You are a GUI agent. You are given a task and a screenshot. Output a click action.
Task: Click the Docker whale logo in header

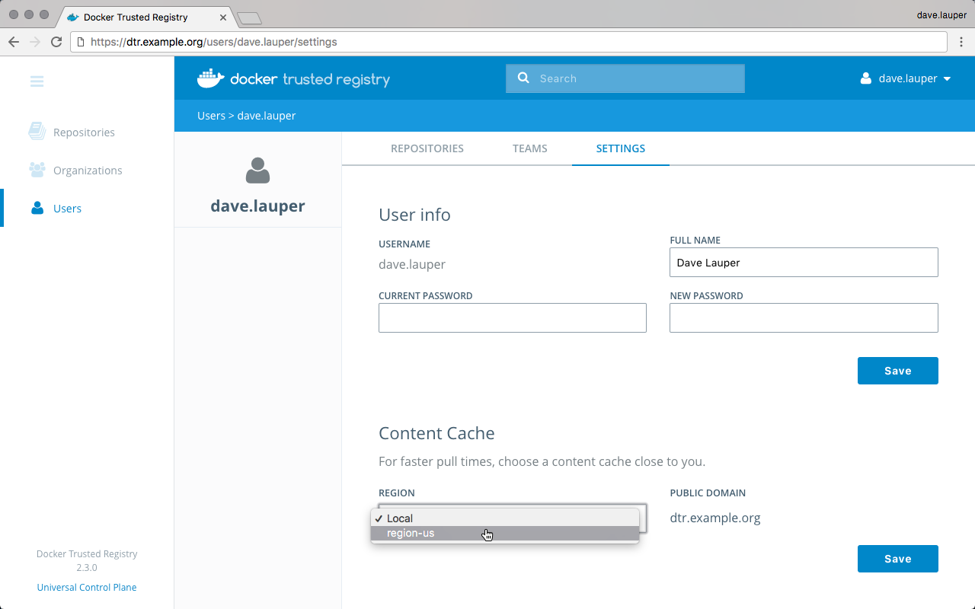[x=210, y=78]
